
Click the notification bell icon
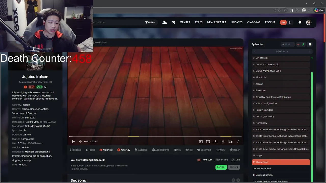click(x=300, y=22)
